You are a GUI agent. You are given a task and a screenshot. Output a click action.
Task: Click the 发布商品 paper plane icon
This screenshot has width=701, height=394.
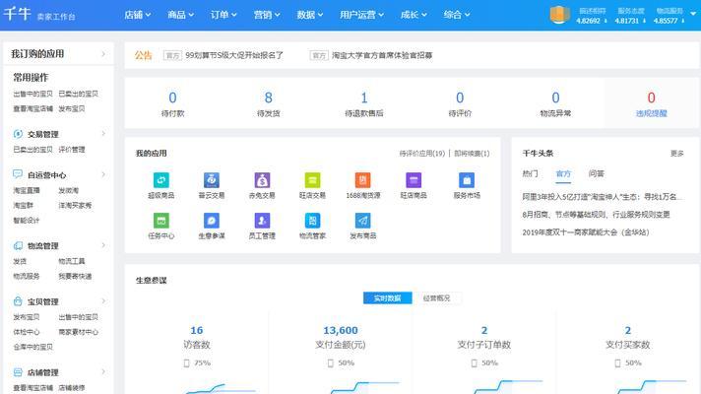[362, 221]
